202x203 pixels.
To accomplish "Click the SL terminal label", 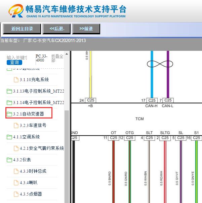I will point(181,133).
